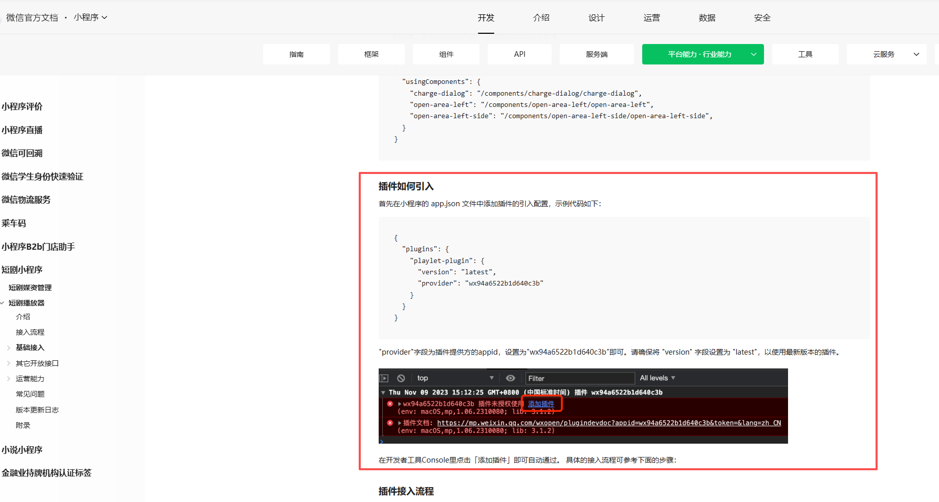939x502 pixels.
Task: Open 微信可回溯 in the sidebar
Action: point(22,153)
